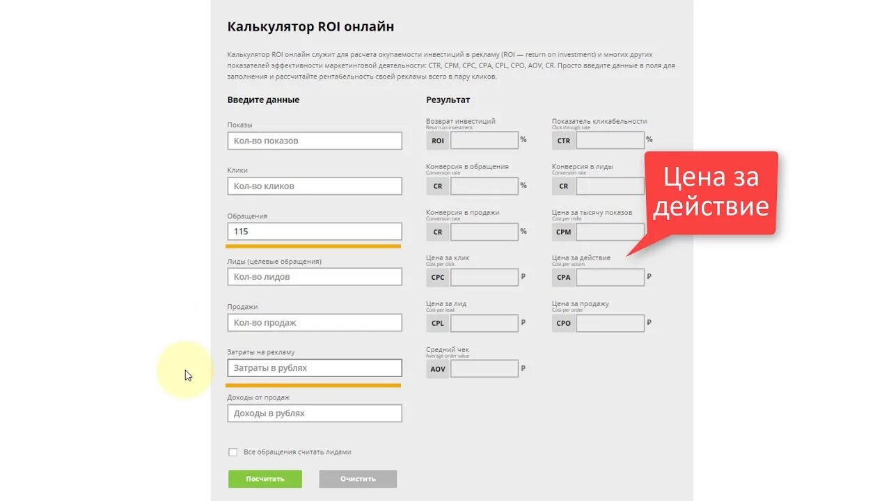
Task: Click the Доходы в рублях input field
Action: (x=315, y=413)
